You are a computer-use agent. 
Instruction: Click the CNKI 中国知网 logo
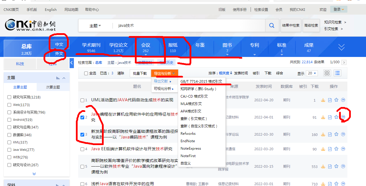point(30,25)
